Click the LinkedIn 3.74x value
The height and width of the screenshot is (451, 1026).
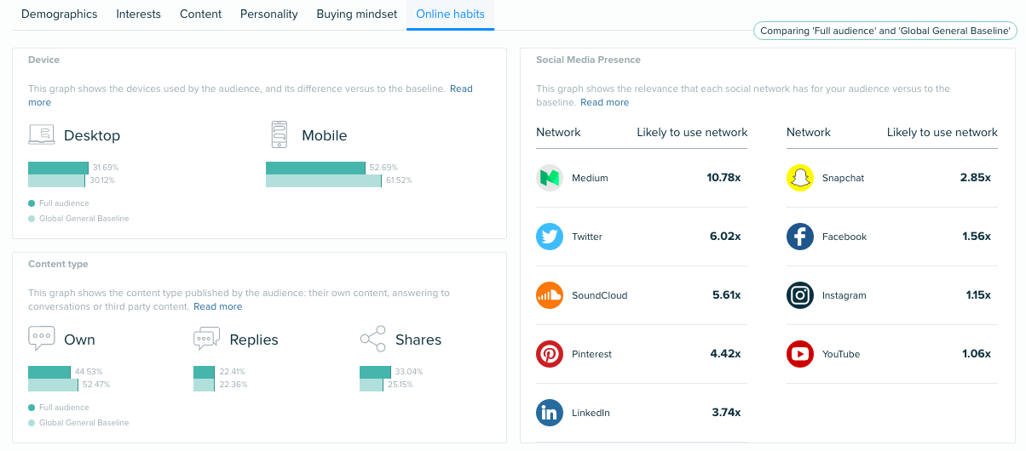(726, 413)
